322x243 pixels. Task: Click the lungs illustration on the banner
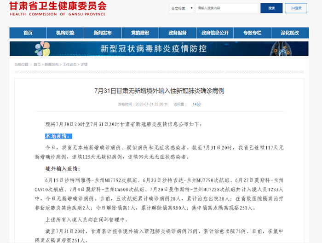[x=280, y=49]
